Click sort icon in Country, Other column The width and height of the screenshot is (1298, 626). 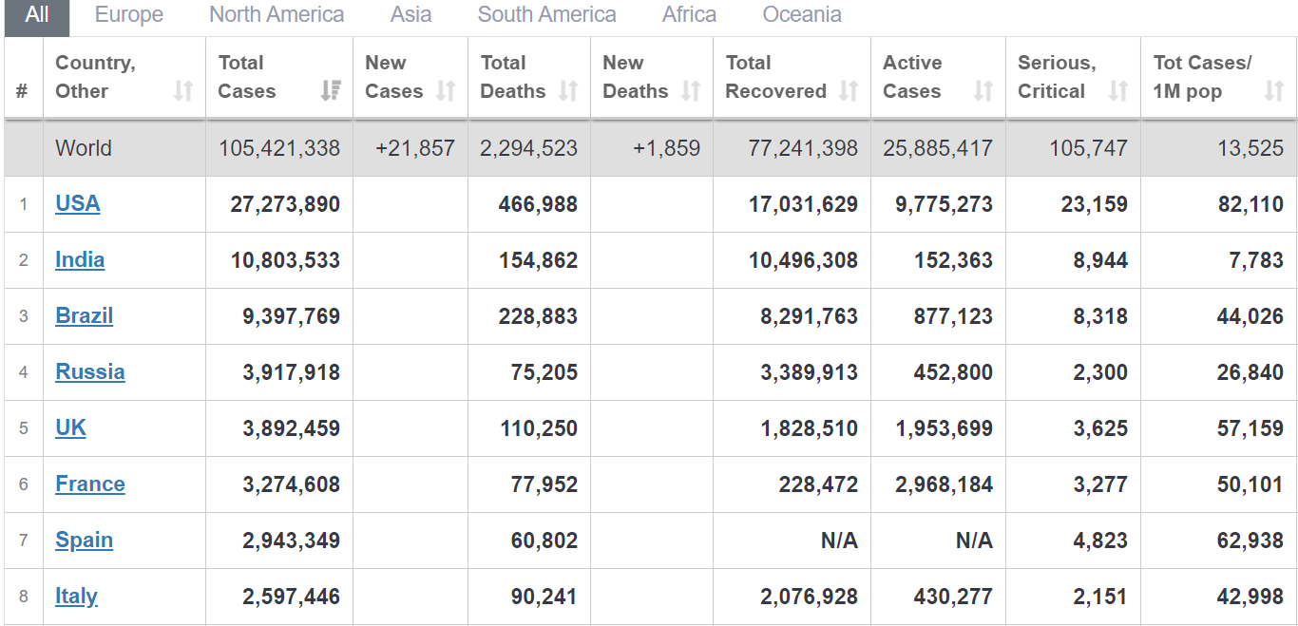[x=183, y=91]
